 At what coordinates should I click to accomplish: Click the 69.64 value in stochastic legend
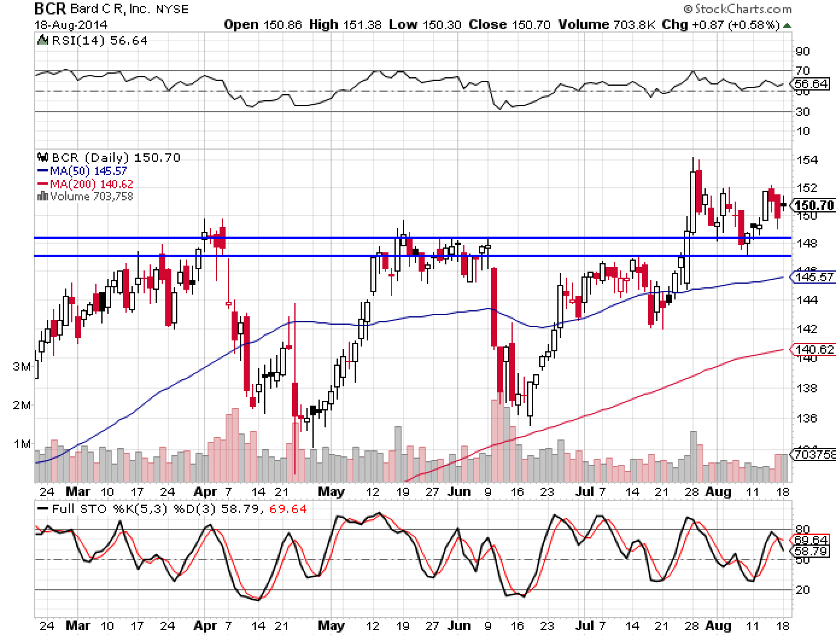coord(288,509)
